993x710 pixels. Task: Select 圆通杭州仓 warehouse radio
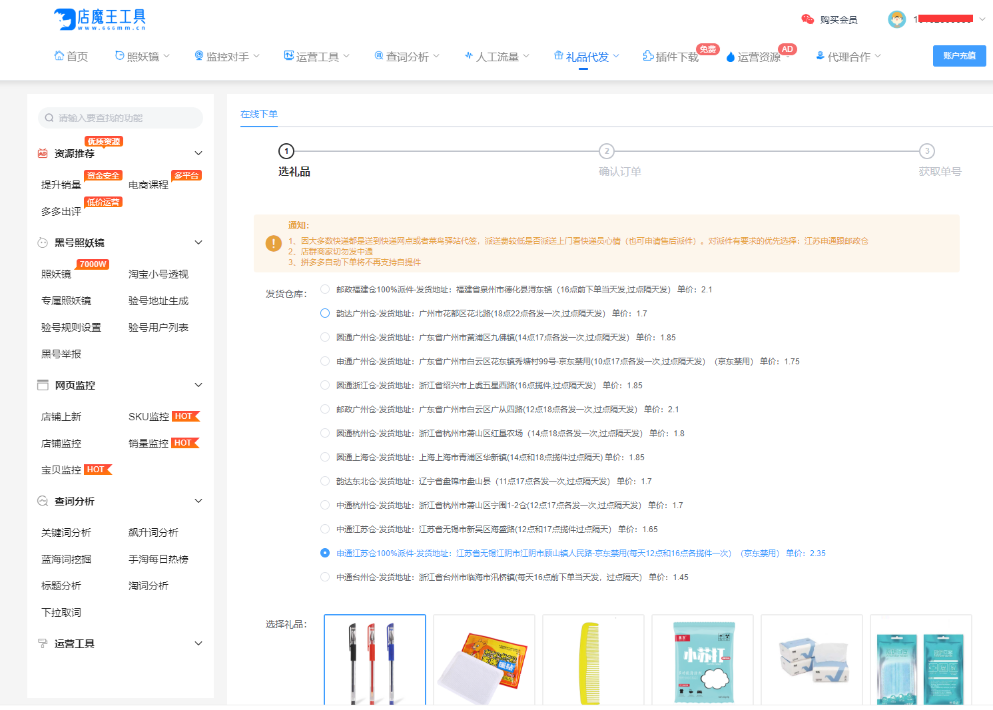pos(325,433)
